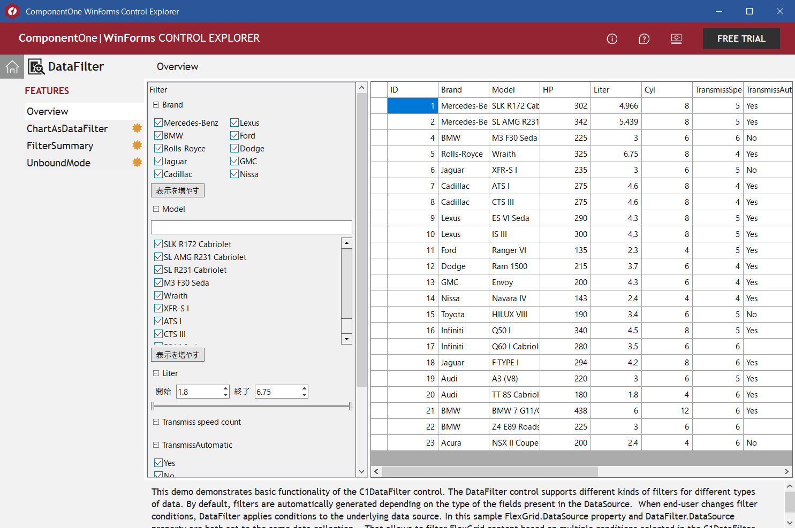The height and width of the screenshot is (528, 795).
Task: Uncheck the Wraith model checkbox
Action: point(158,295)
